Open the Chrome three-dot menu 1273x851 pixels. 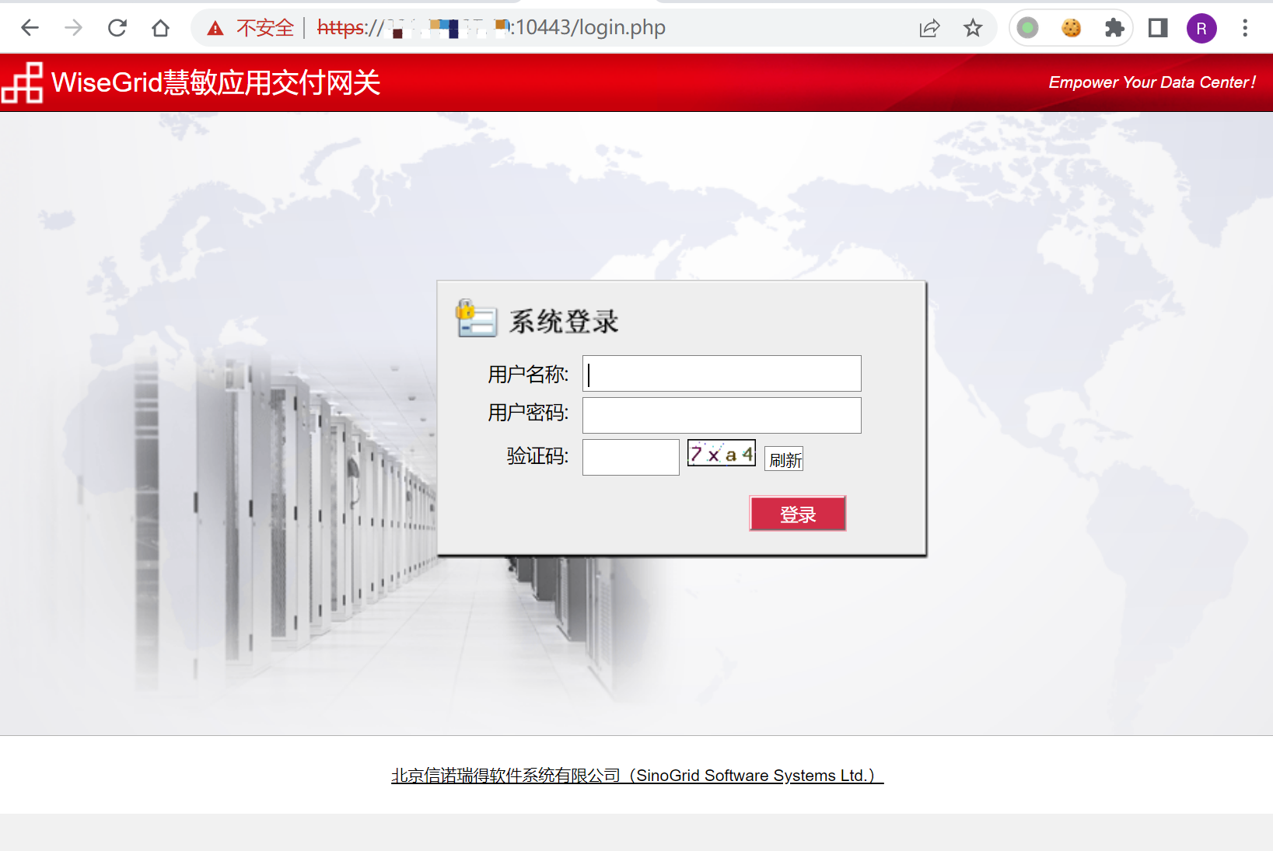[1245, 29]
